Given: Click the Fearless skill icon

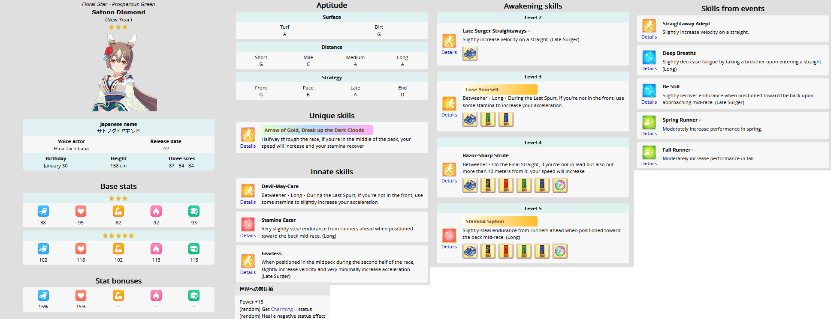Looking at the screenshot, I should tap(248, 261).
